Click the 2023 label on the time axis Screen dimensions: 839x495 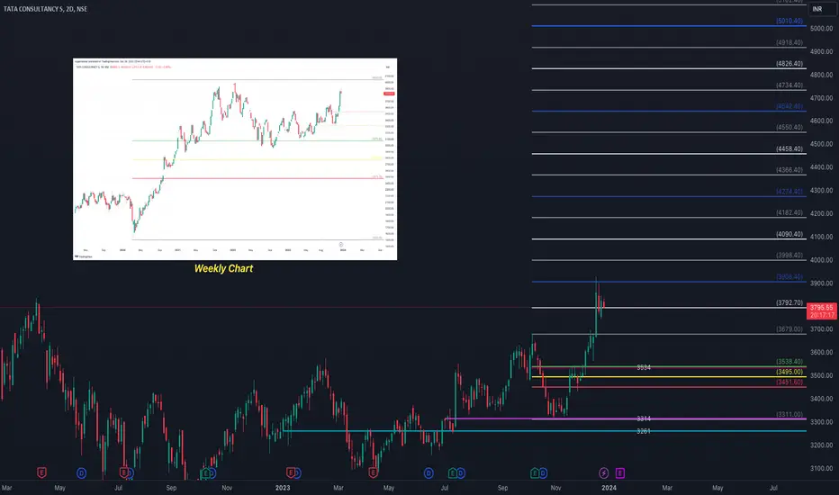pyautogui.click(x=283, y=488)
